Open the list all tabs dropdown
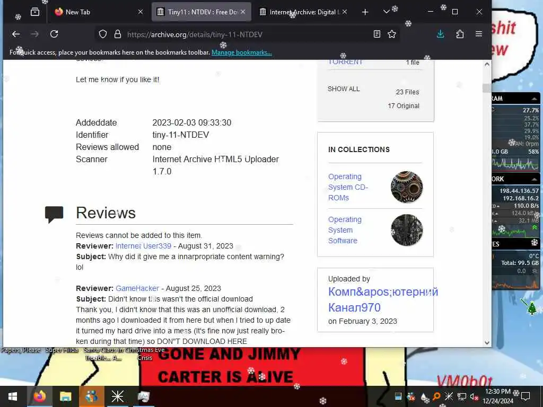The height and width of the screenshot is (407, 543). (x=387, y=12)
